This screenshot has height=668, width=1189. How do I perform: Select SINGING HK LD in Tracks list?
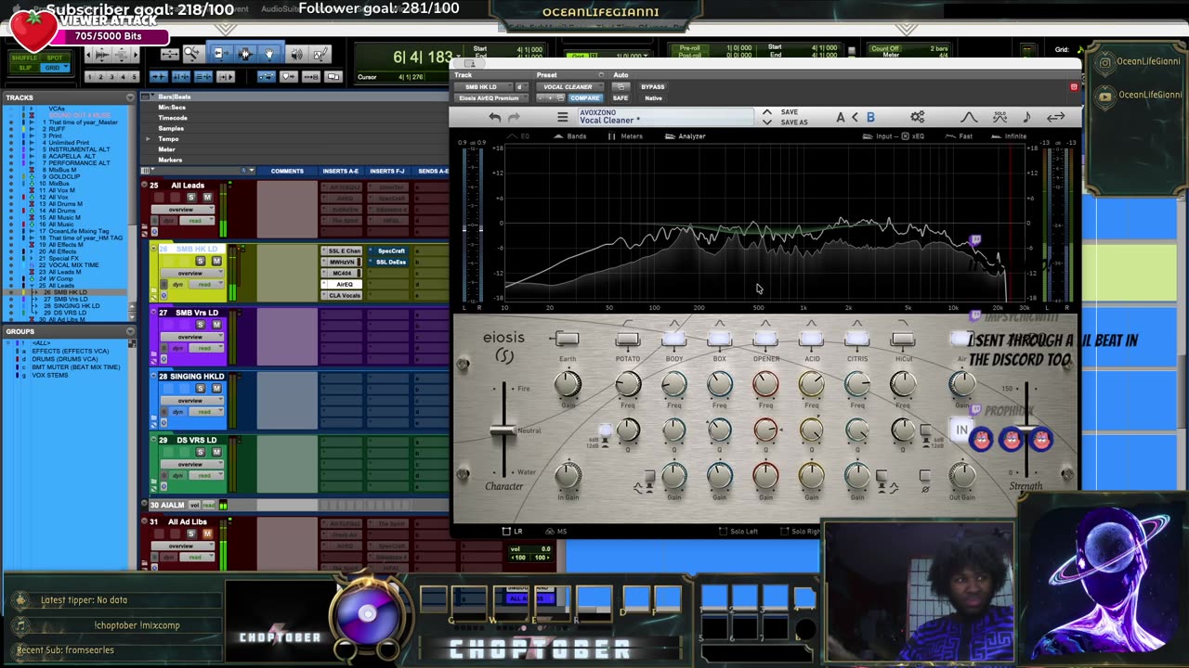77,306
